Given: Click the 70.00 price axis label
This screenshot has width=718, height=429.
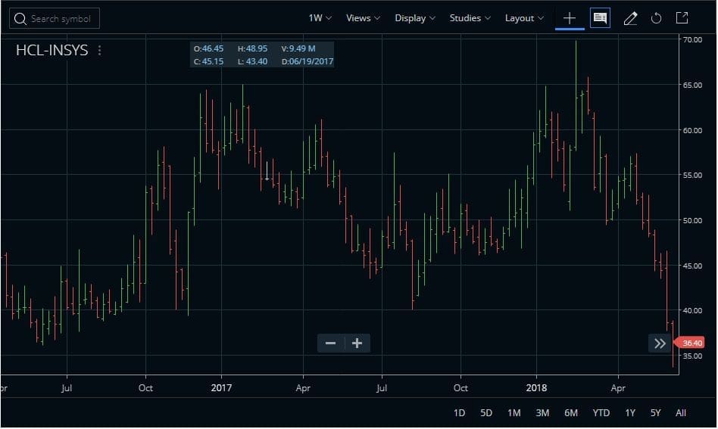Looking at the screenshot, I should 692,40.
